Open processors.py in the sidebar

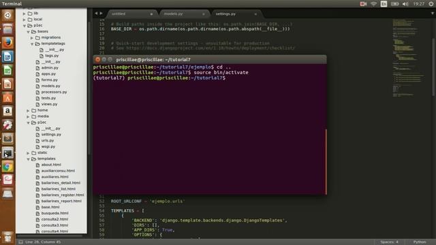point(54,92)
